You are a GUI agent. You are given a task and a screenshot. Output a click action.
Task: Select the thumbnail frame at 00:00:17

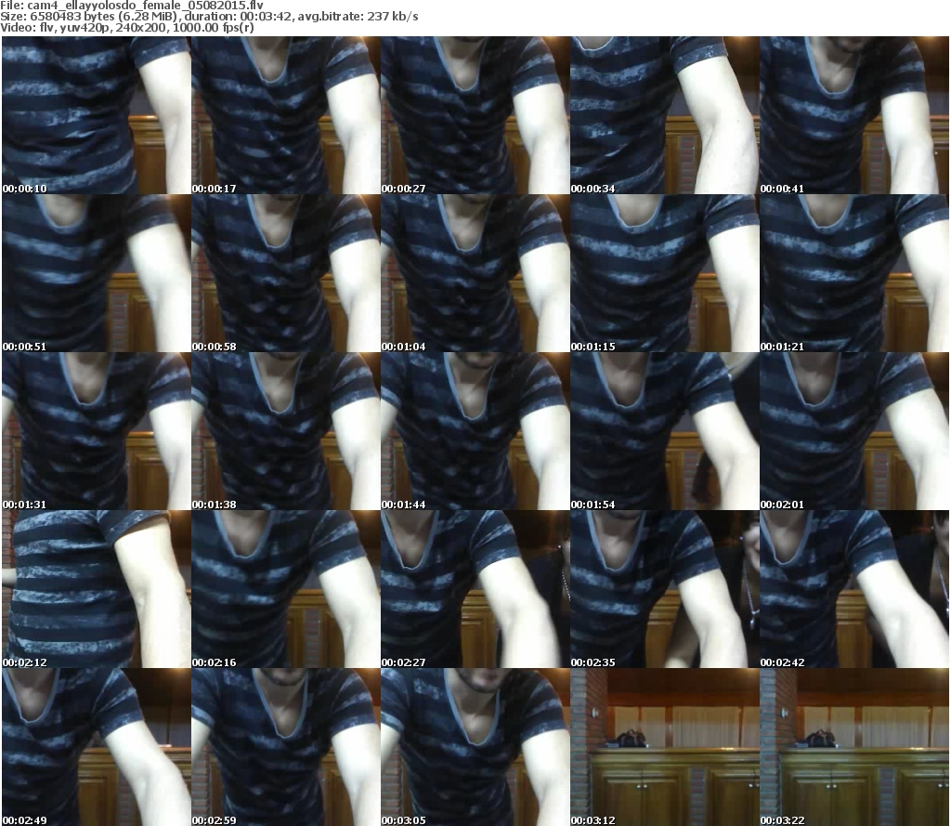coord(286,115)
